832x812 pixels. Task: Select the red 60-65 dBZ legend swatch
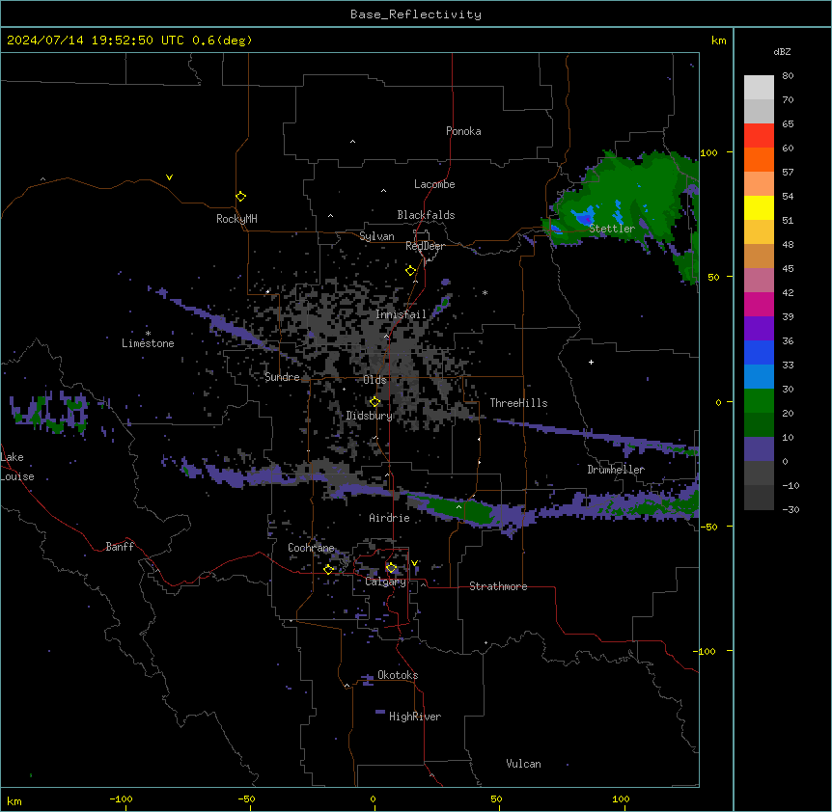point(759,136)
